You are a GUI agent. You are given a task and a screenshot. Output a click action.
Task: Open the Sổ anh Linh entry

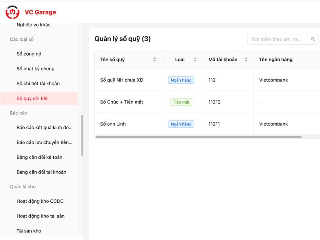click(113, 124)
